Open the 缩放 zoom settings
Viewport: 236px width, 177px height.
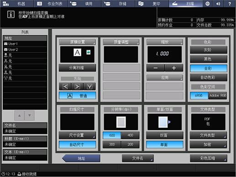click(x=165, y=42)
